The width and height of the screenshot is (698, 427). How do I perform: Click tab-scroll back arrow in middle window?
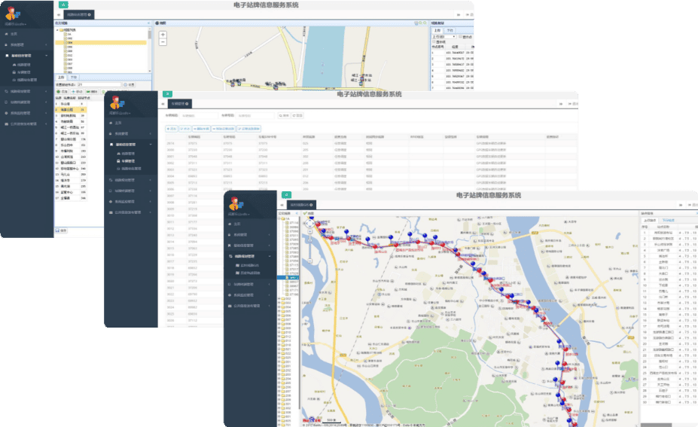point(163,104)
